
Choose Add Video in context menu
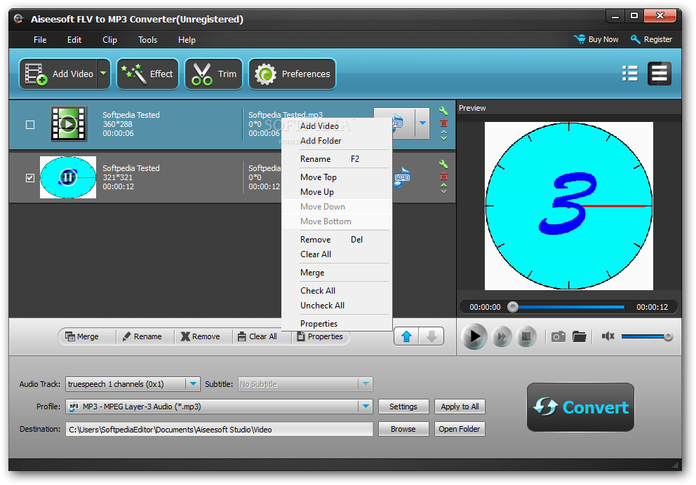coord(337,126)
